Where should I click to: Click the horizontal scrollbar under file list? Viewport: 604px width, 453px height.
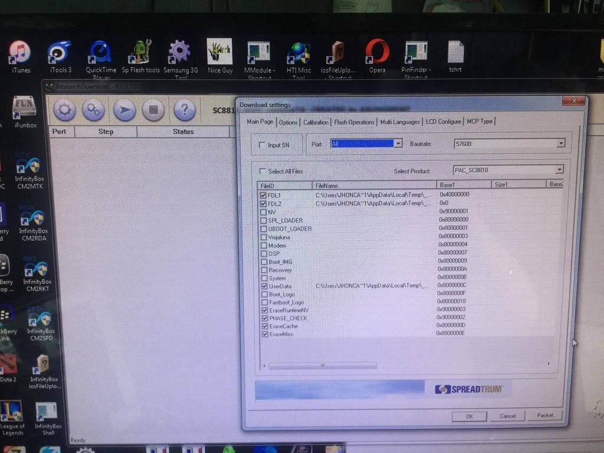click(x=323, y=366)
